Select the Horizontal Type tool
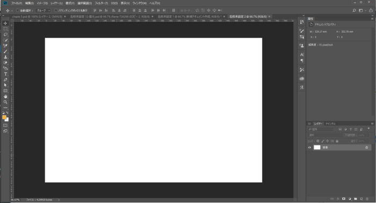The width and height of the screenshot is (376, 203). click(x=5, y=74)
